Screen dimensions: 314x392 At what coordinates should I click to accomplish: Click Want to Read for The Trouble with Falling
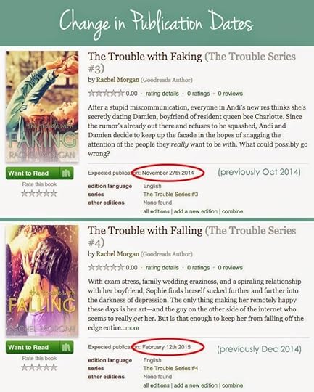33,347
